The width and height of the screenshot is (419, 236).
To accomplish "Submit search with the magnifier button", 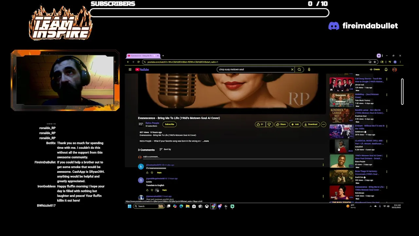I will 299,69.
